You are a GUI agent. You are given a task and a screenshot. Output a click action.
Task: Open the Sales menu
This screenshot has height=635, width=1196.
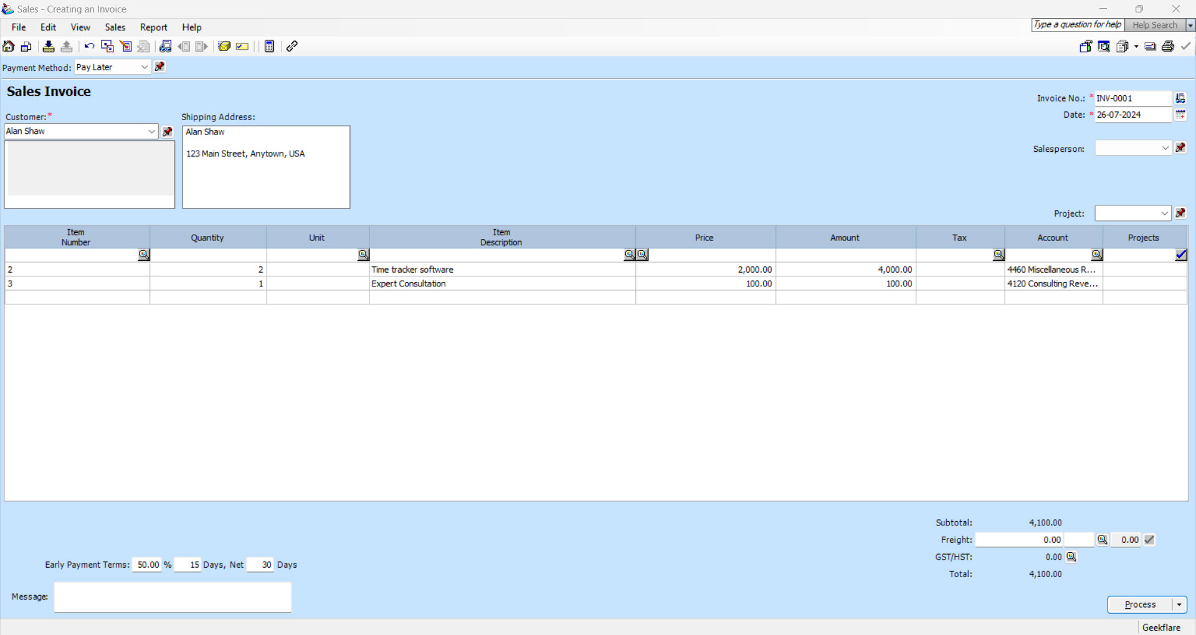(115, 27)
